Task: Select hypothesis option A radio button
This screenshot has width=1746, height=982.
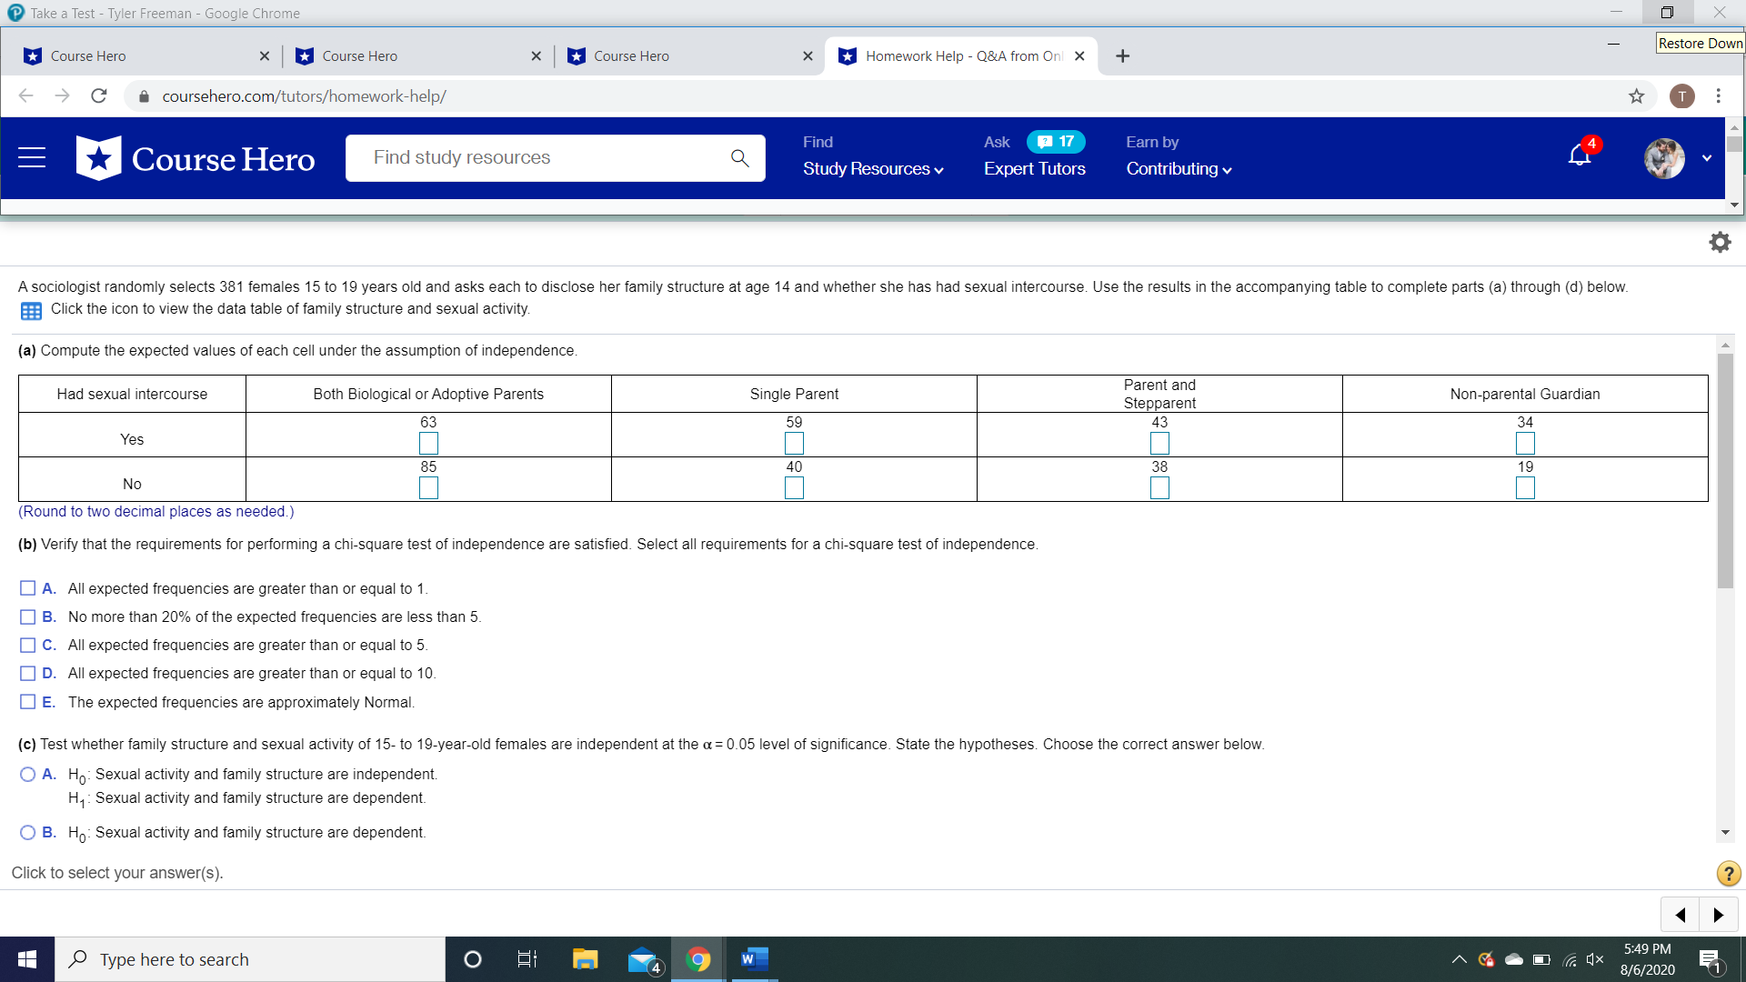Action: tap(28, 774)
